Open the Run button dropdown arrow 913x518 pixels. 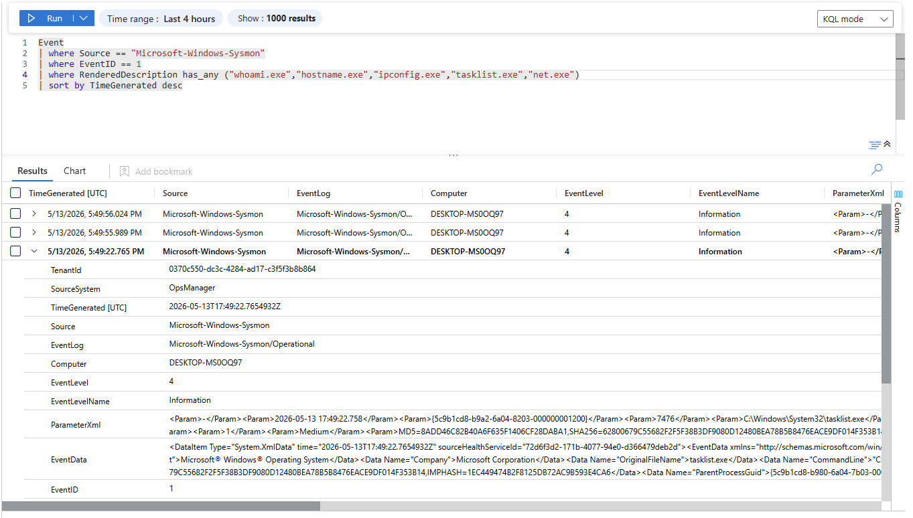(83, 19)
